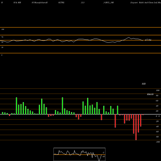The image size is (161, 161).
Task: Click the "20" label on MR right axis
Action: [x=157, y=111]
